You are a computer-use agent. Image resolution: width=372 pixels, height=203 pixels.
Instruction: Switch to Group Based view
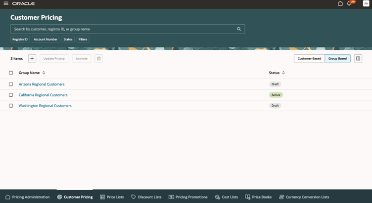coord(337,58)
